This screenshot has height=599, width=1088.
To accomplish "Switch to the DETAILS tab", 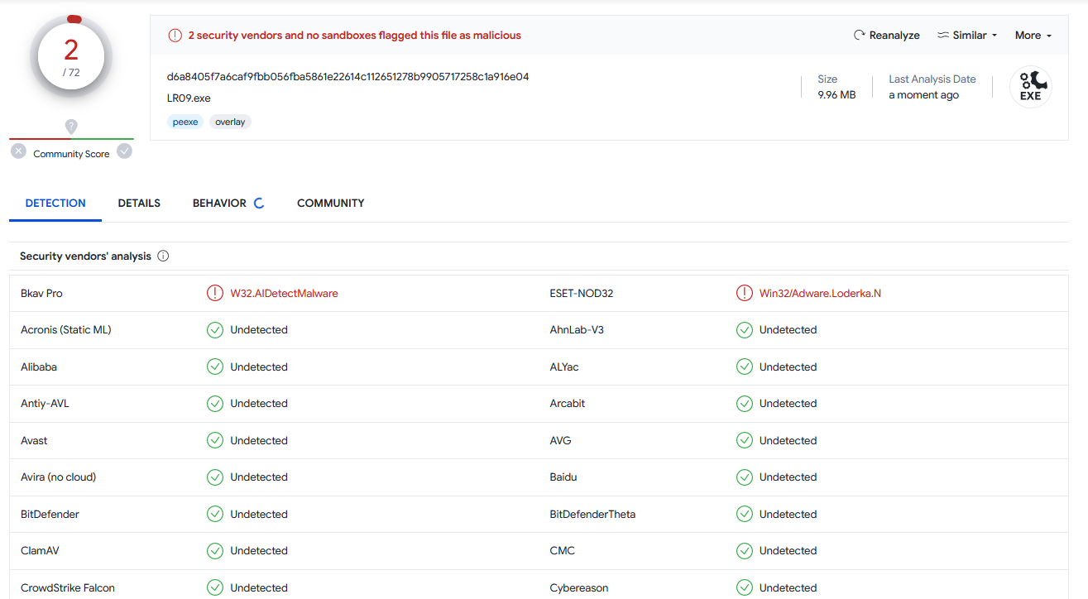I will pyautogui.click(x=139, y=203).
